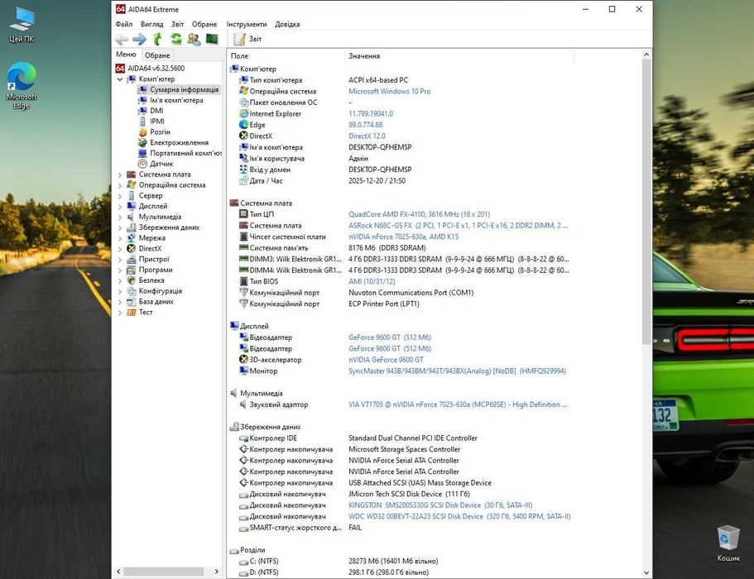Open the WDC WD32 00BEVT disk link
754x579 pixels.
coord(459,516)
